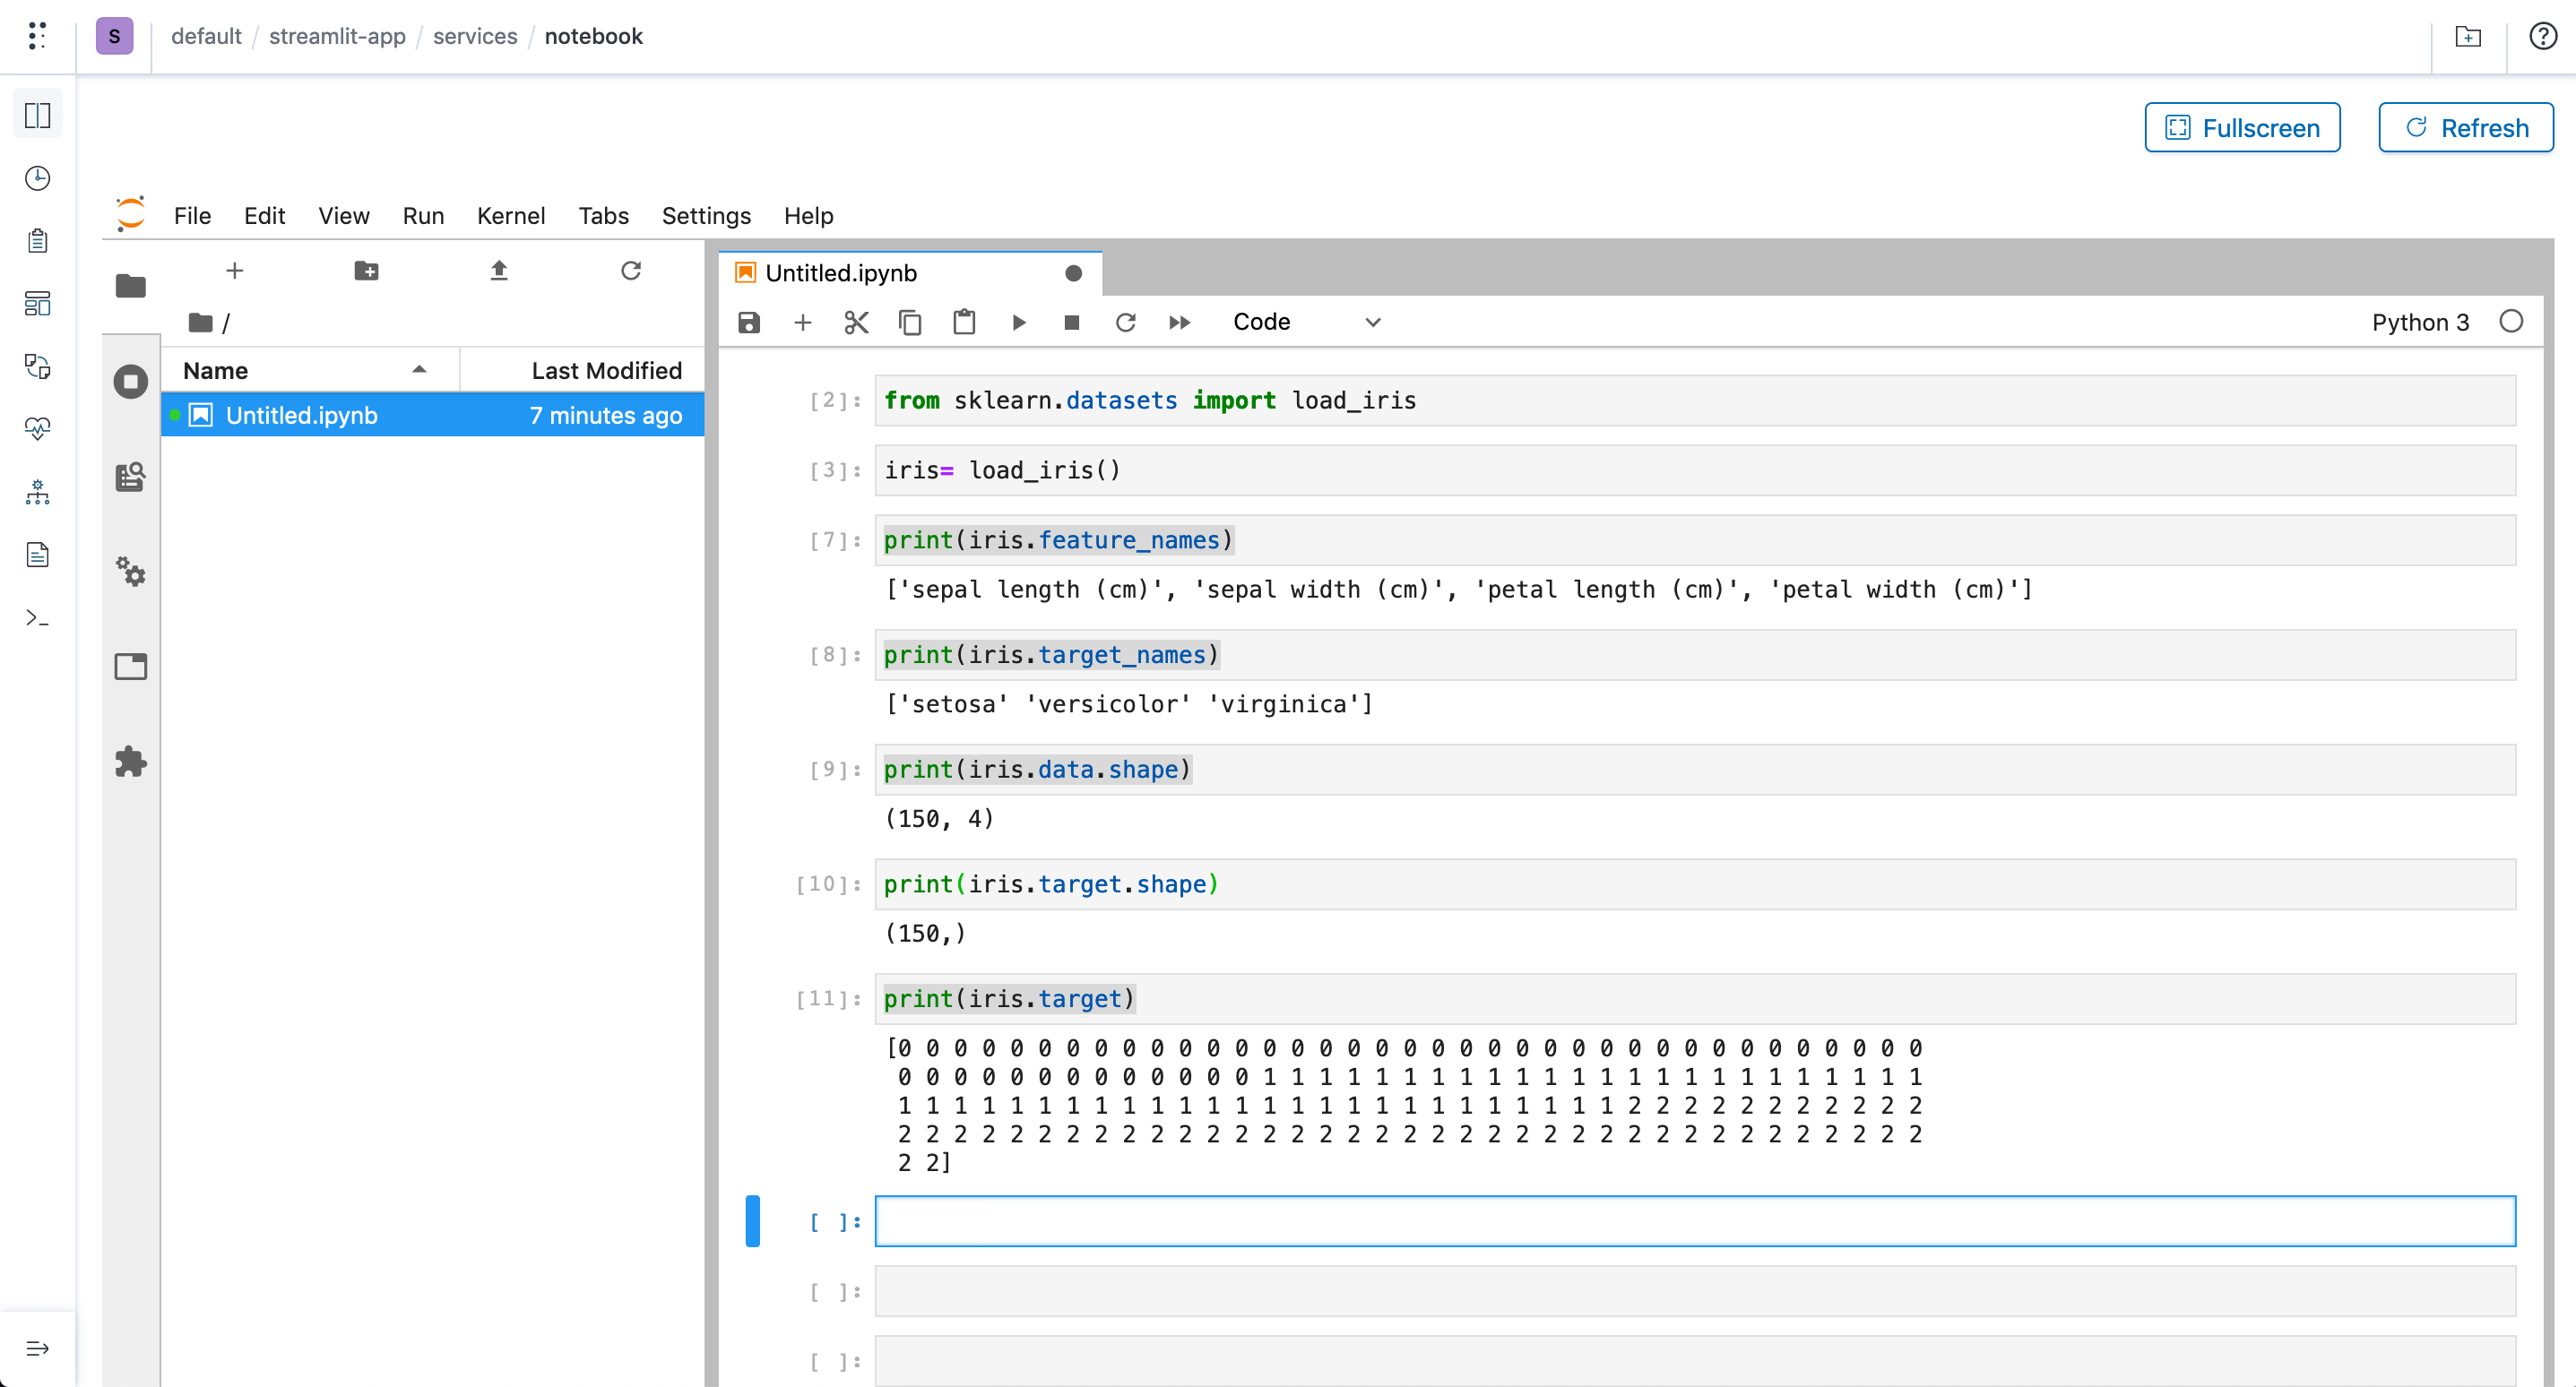Click the Fullscreen button

[x=2241, y=127]
